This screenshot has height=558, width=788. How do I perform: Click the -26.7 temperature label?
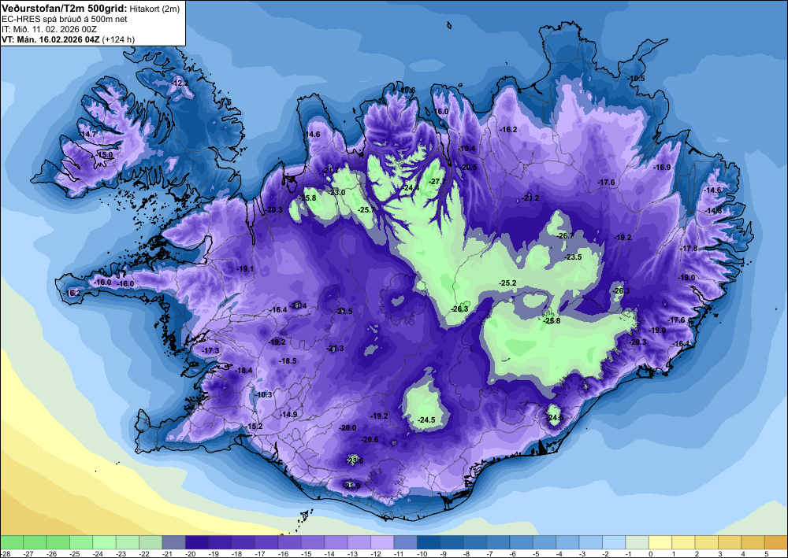pyautogui.click(x=565, y=236)
